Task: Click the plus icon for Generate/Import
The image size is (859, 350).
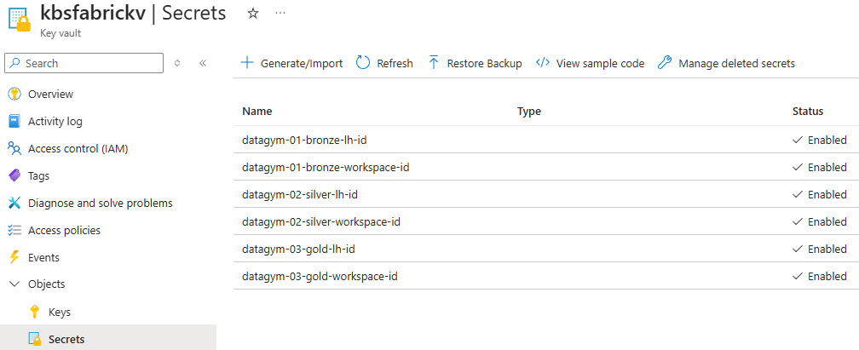Action: 247,63
